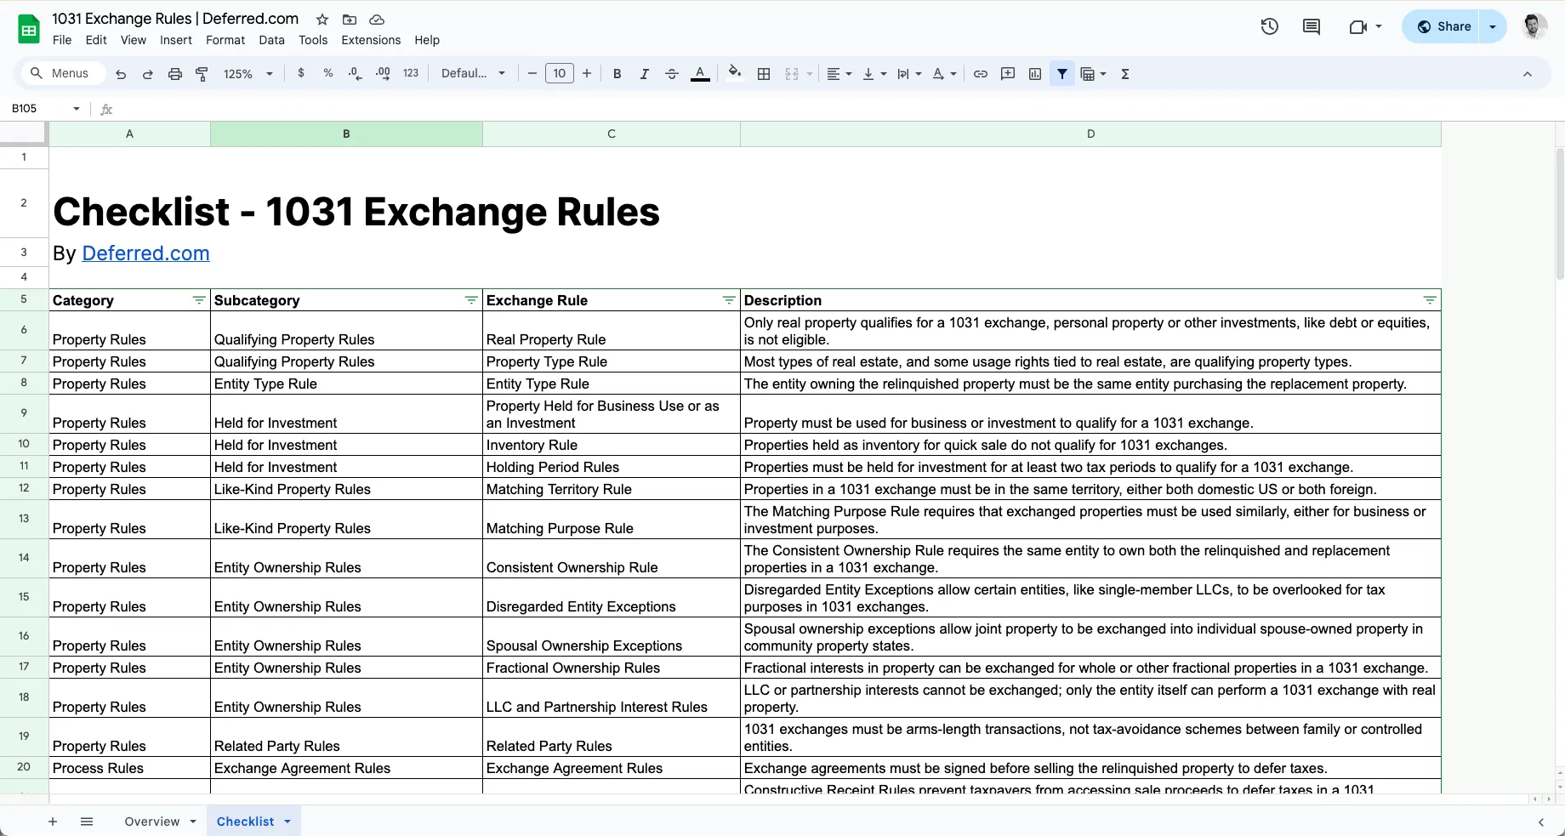Open Checklist tab options arrow

pos(287,822)
